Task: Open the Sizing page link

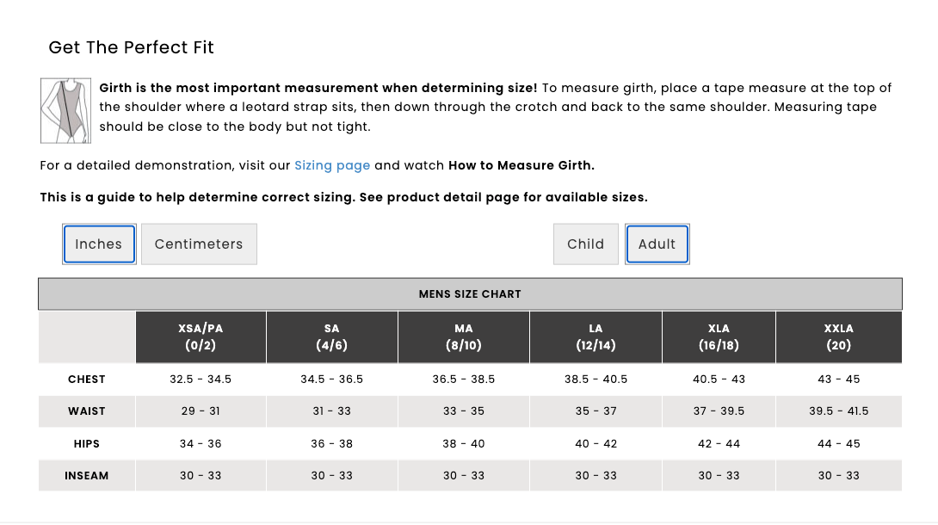Action: tap(332, 165)
